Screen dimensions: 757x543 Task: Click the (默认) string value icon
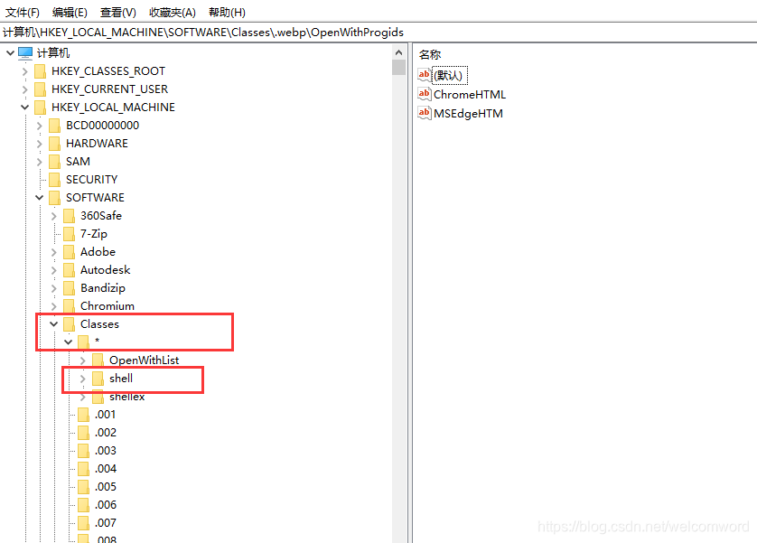point(425,75)
